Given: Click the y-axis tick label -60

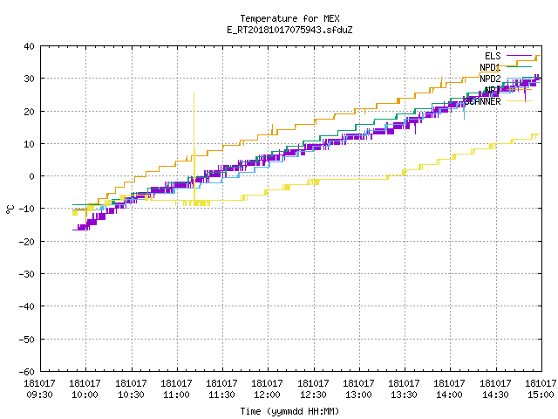Looking at the screenshot, I should pos(27,372).
